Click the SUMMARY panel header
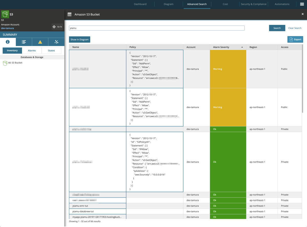This screenshot has height=227, width=307. click(32, 35)
